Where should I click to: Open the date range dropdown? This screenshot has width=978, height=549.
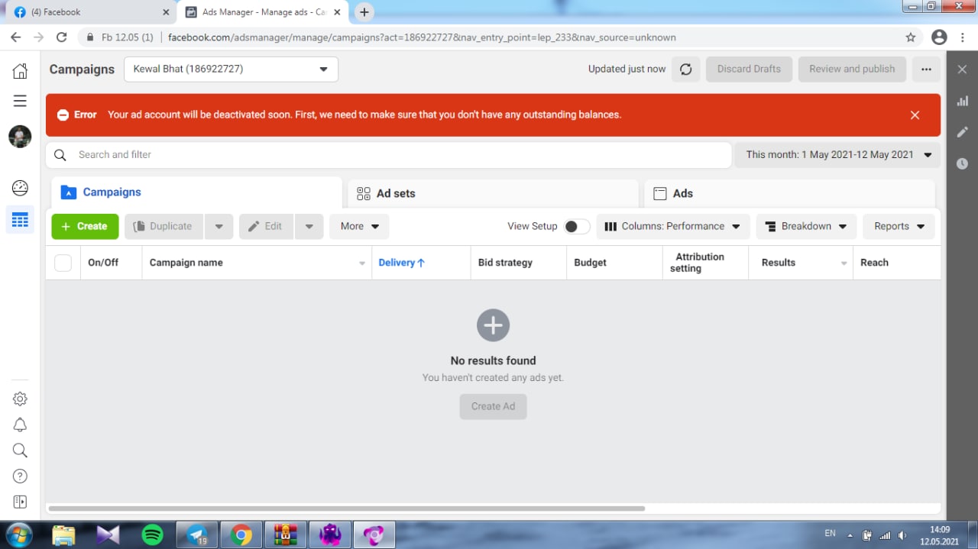click(837, 155)
